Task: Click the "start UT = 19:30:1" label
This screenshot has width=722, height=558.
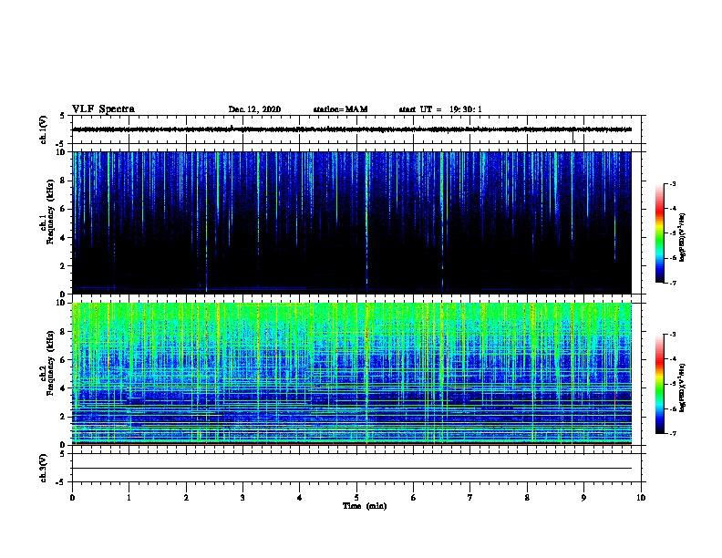Action: pos(440,109)
